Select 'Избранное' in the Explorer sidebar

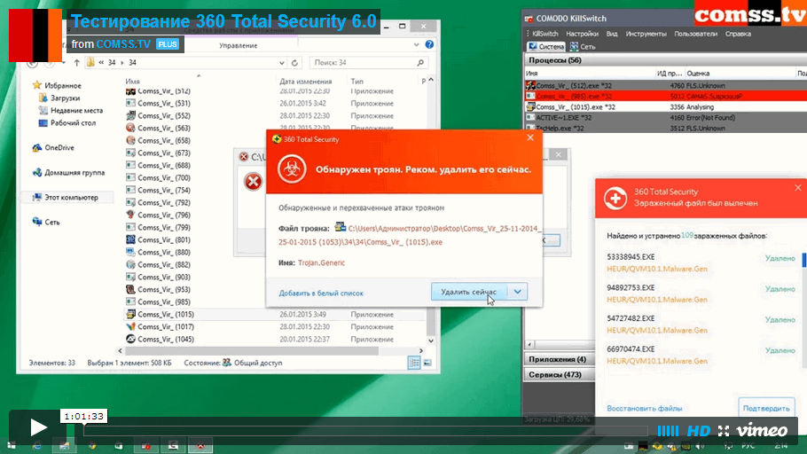click(63, 85)
